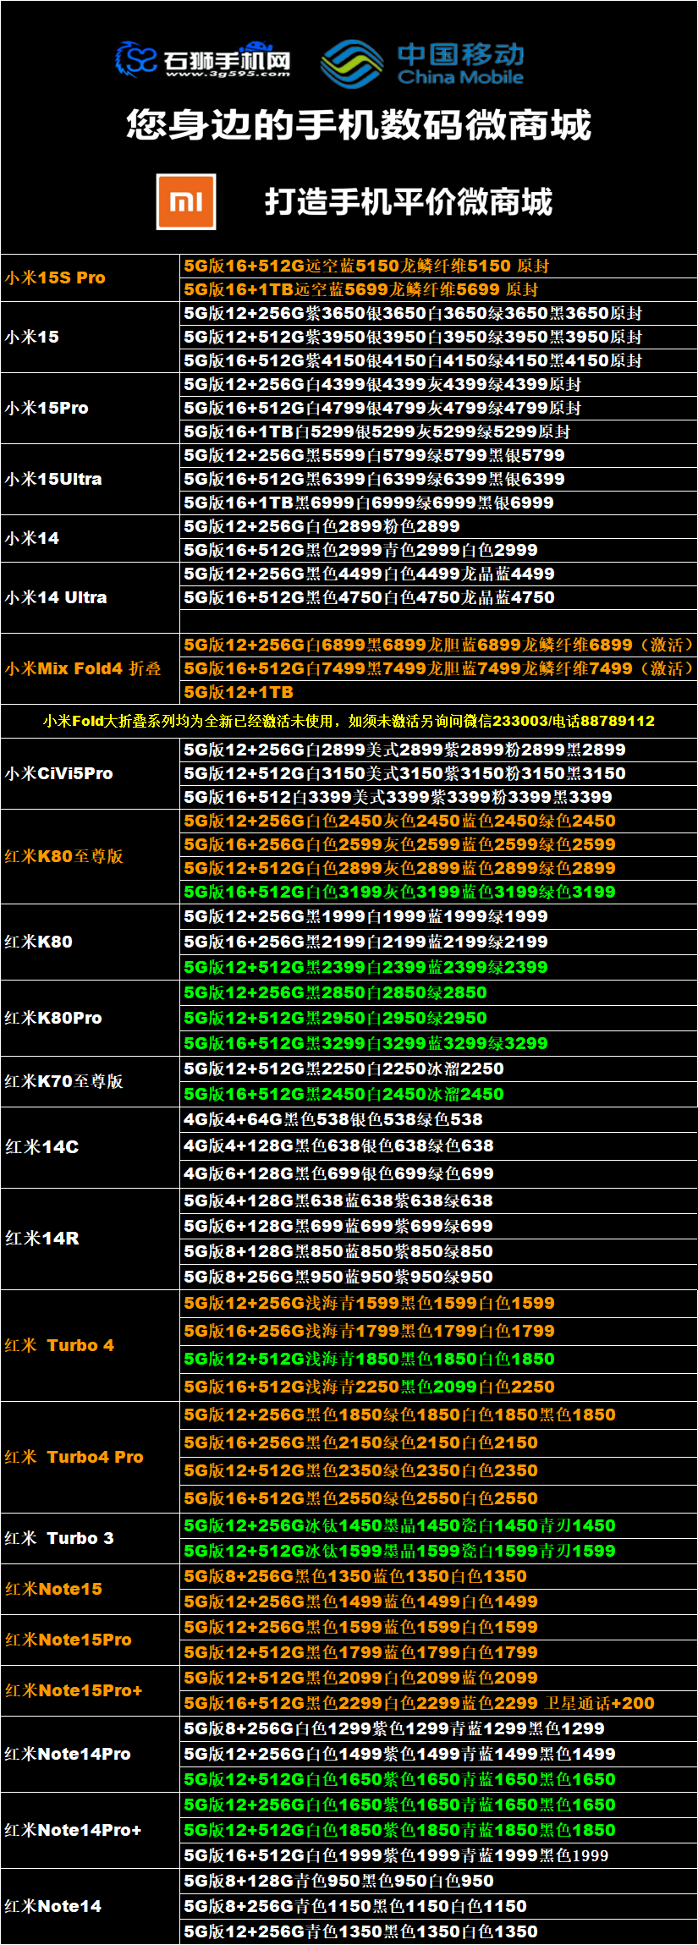Click the 打造手机平价微商城 slogan text

408,202
